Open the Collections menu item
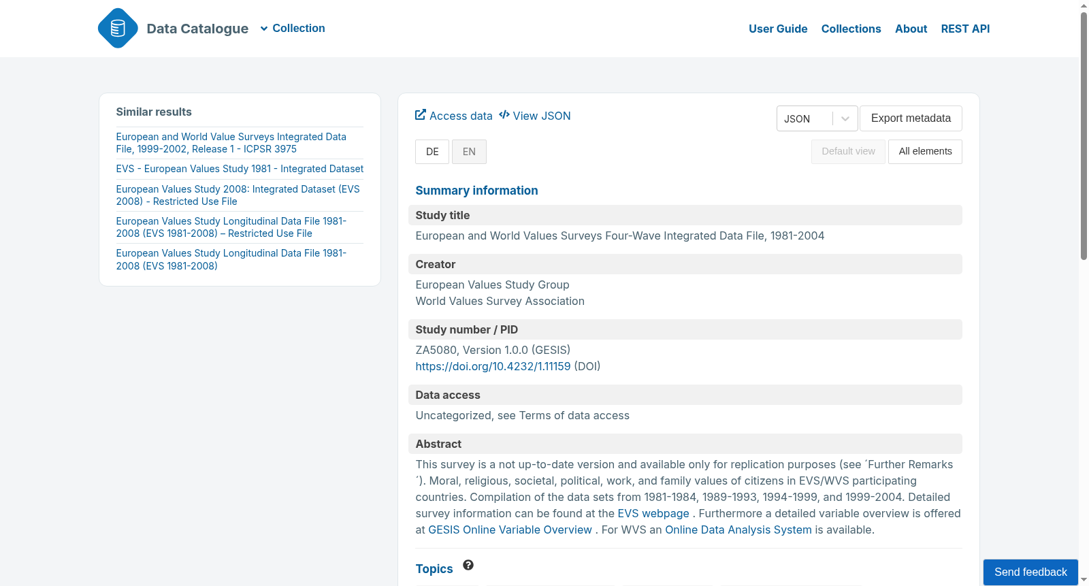Image resolution: width=1089 pixels, height=586 pixels. [851, 29]
